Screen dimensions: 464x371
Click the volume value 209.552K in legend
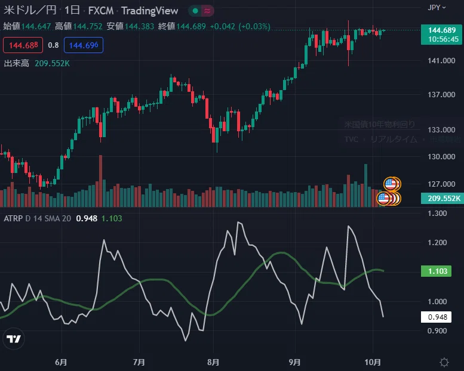(52, 63)
